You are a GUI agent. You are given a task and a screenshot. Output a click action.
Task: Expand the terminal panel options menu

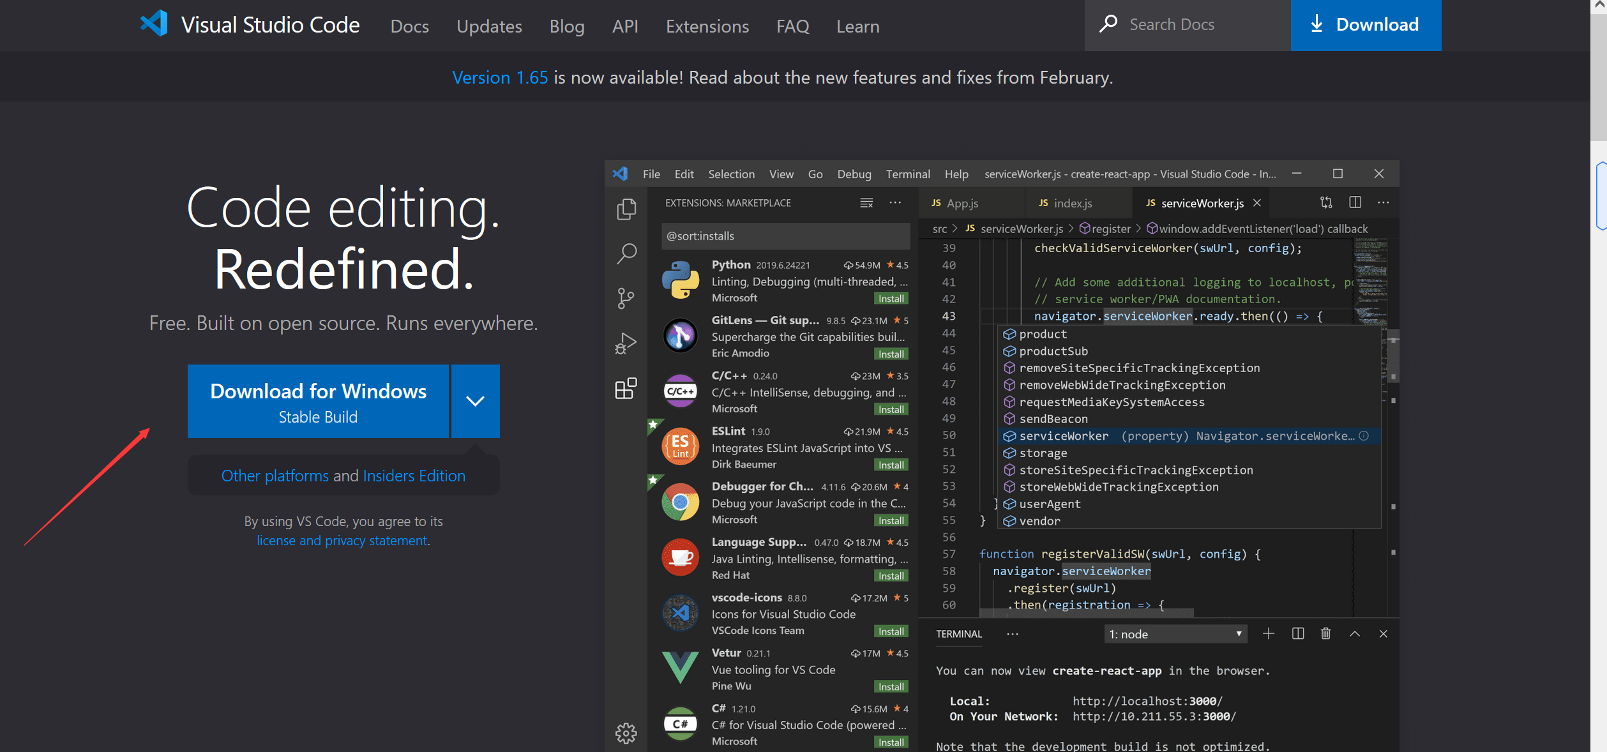[x=1011, y=633]
